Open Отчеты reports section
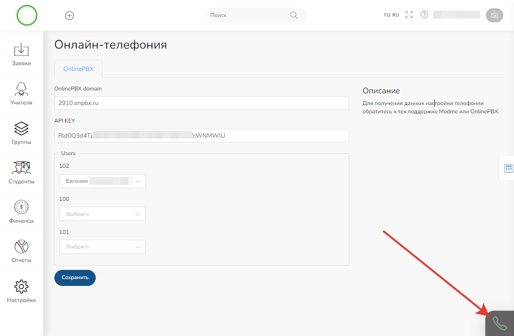 (21, 251)
